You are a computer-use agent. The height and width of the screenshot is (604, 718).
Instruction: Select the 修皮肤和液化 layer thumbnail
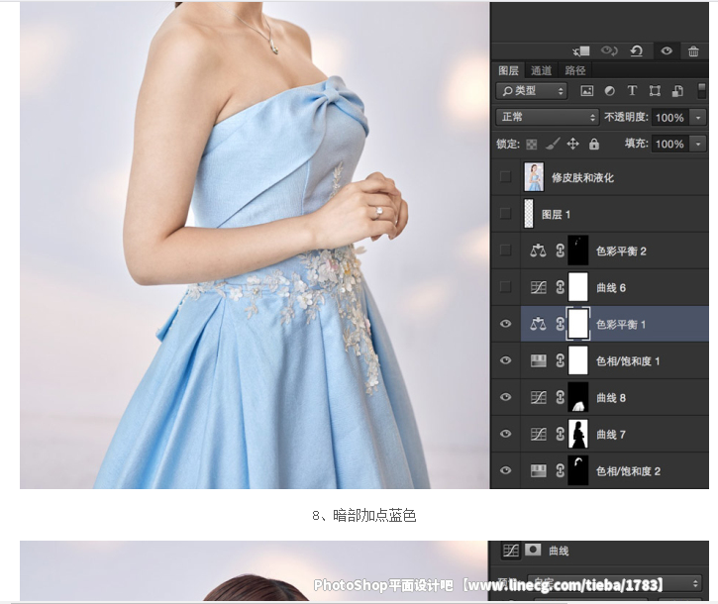coord(534,177)
